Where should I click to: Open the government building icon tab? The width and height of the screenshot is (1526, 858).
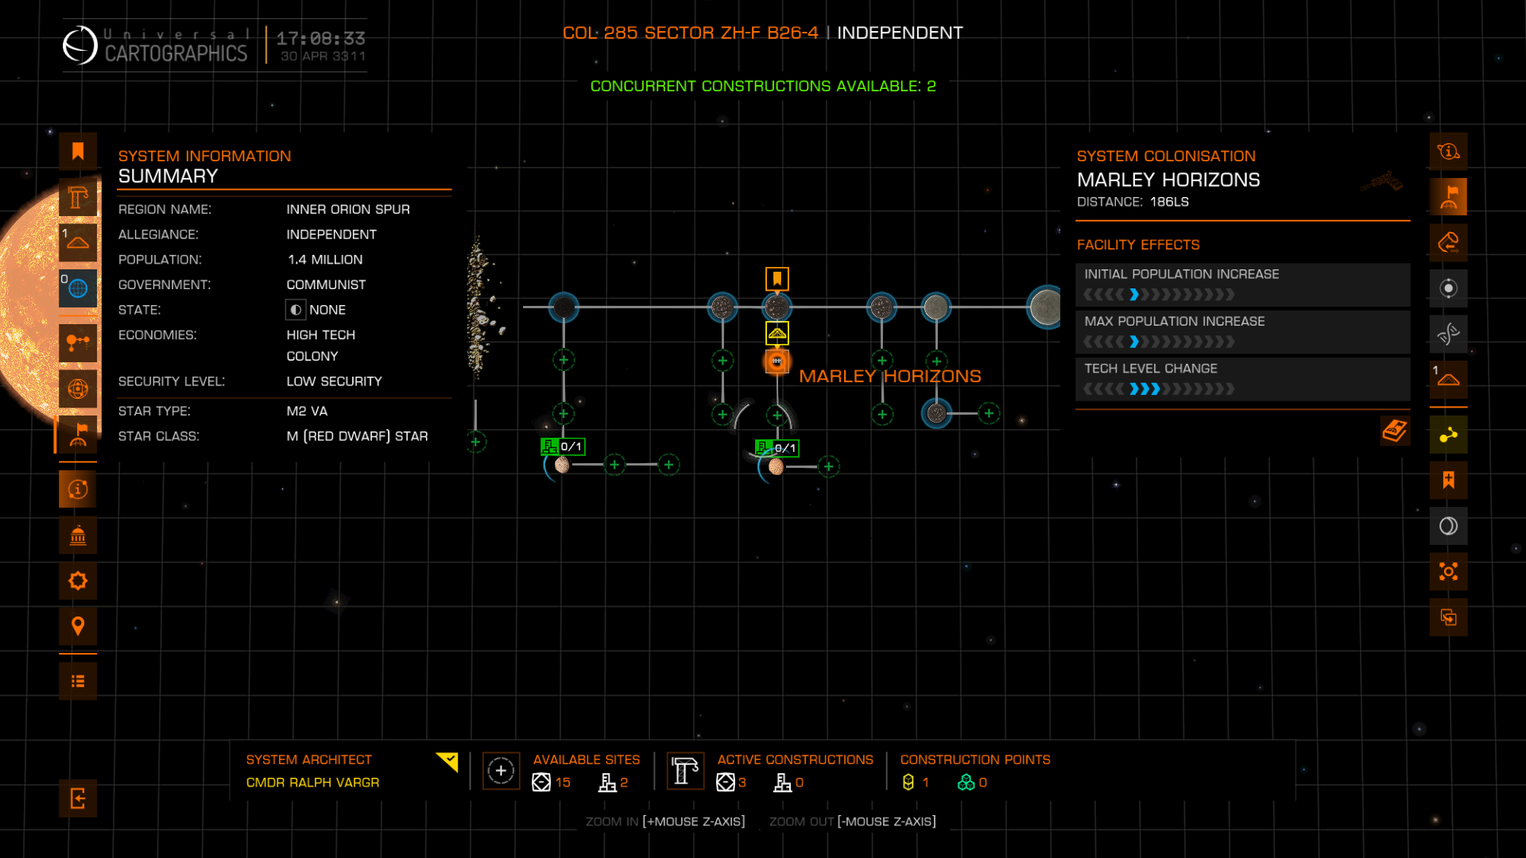click(78, 535)
